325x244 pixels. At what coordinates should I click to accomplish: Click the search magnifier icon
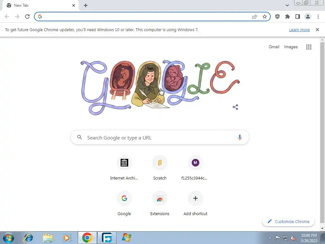80,137
